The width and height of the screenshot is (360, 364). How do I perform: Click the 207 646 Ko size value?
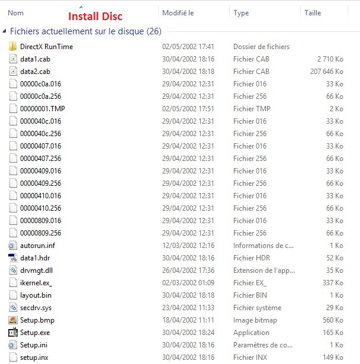point(327,71)
